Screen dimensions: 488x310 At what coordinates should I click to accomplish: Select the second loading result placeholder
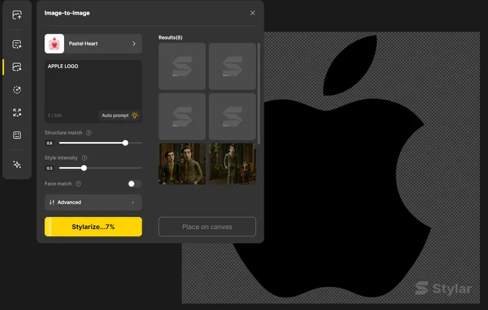[x=232, y=66]
